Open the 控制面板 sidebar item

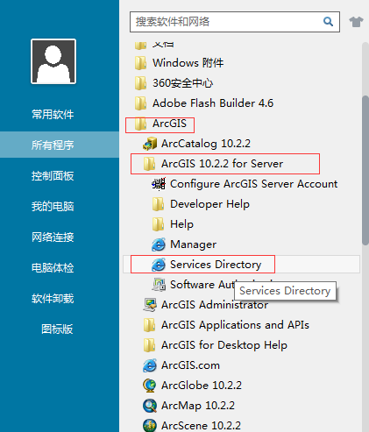pyautogui.click(x=53, y=175)
